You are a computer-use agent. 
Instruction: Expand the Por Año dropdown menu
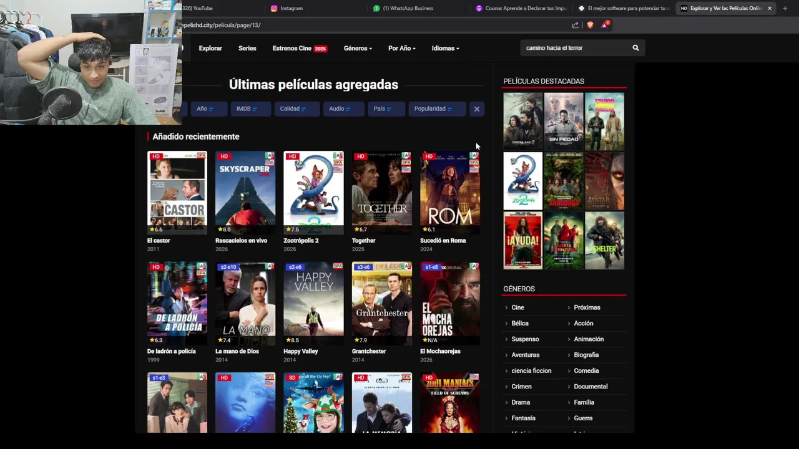(x=401, y=48)
